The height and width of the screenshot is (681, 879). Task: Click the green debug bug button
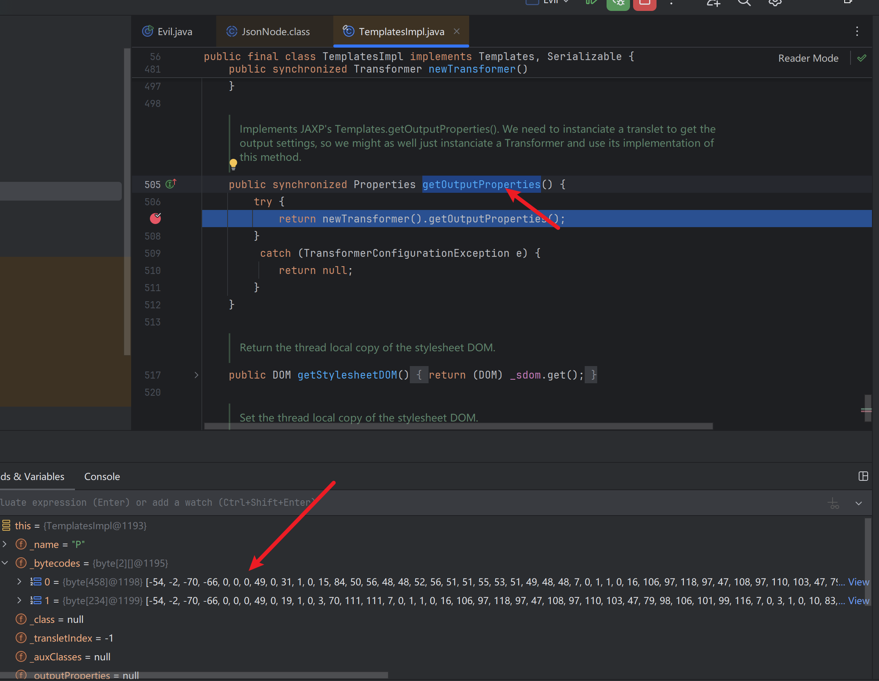coord(618,3)
